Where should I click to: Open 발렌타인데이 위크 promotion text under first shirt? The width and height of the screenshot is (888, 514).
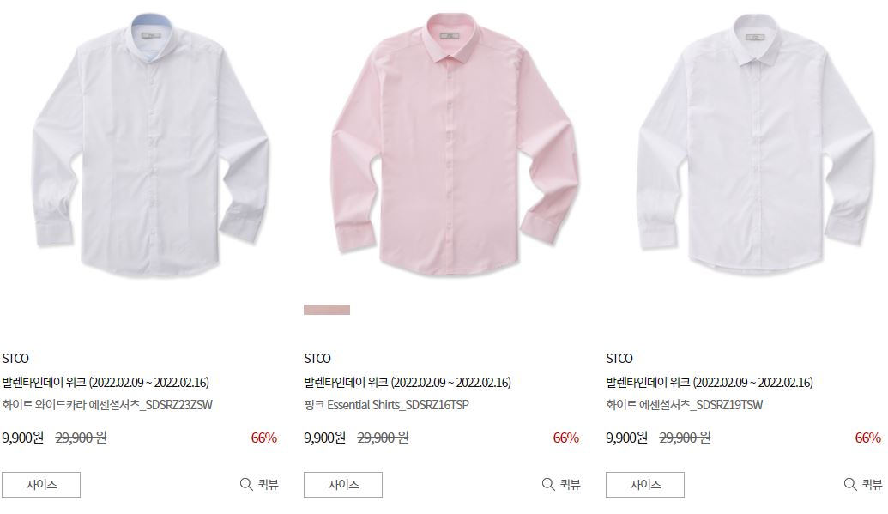click(106, 382)
